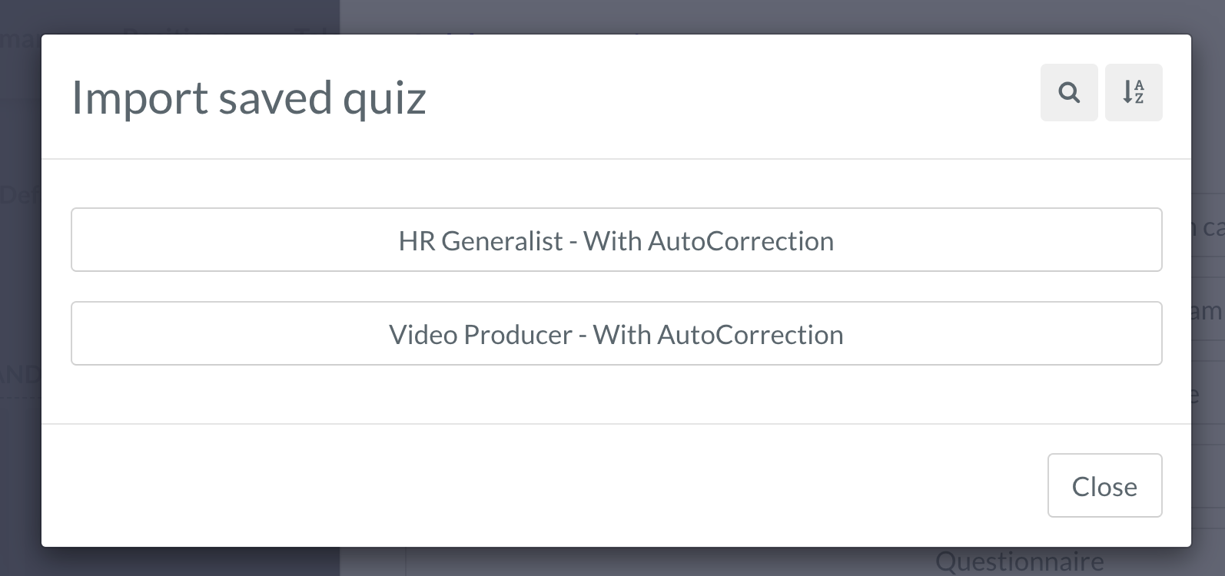
Task: Open the quiz search magnifier icon
Action: click(x=1069, y=93)
